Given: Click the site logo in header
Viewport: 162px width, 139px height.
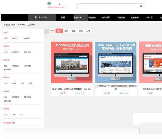Looking at the screenshot, I should pos(56,5).
